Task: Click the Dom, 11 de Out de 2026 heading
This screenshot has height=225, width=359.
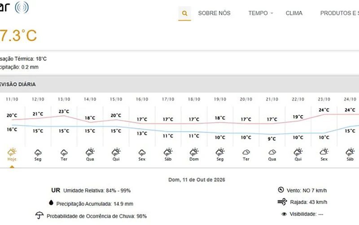Action: click(197, 180)
